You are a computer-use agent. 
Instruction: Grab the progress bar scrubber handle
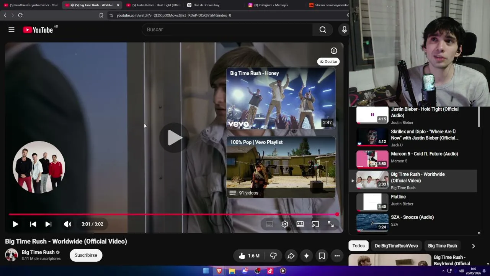pyautogui.click(x=337, y=214)
